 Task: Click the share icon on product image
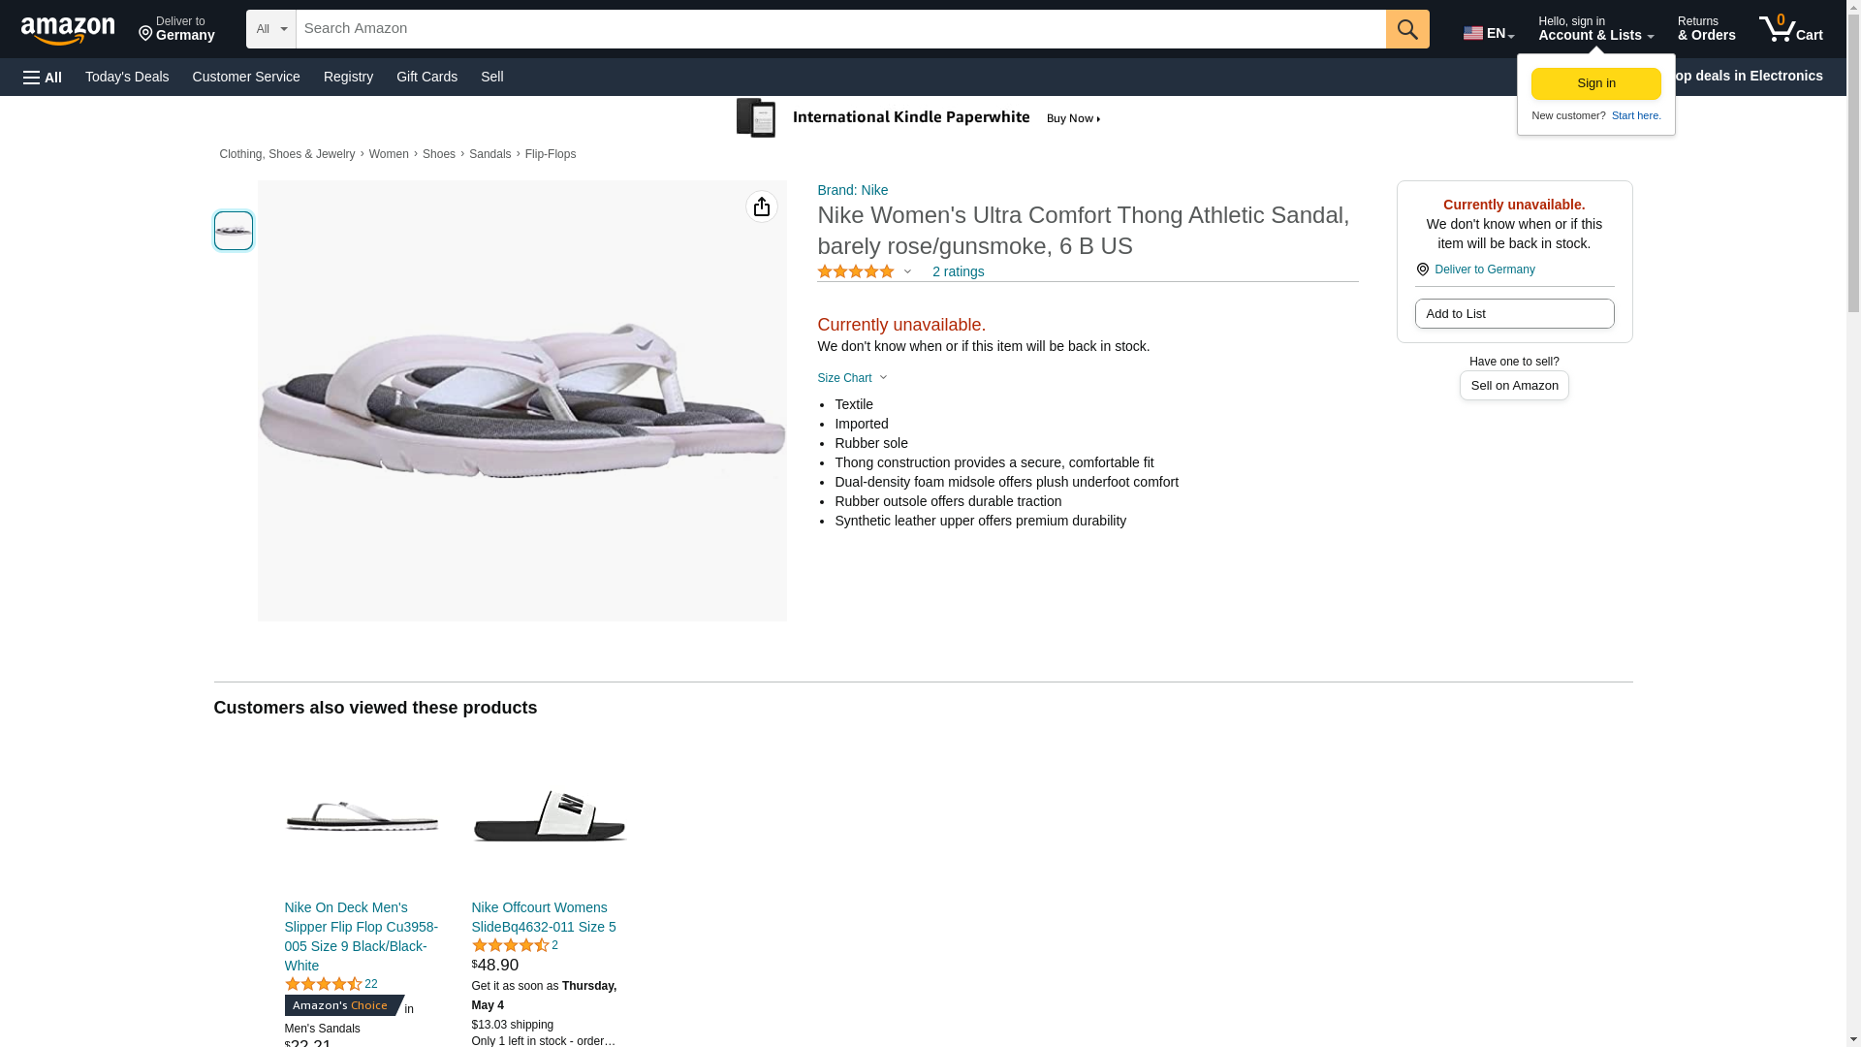761,206
